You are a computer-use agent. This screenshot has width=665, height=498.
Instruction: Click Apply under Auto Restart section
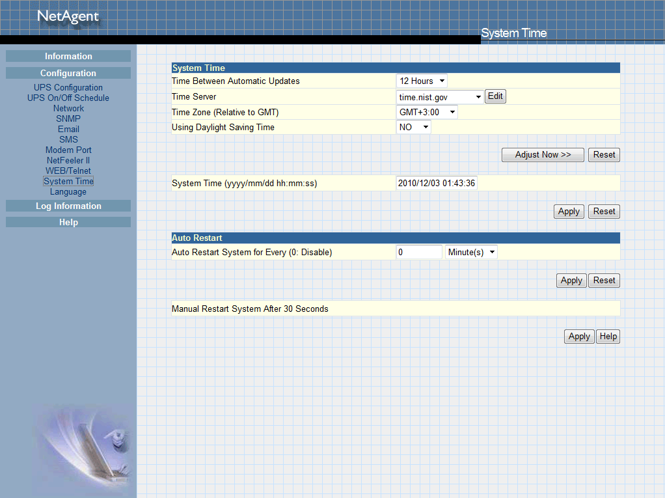[571, 281]
